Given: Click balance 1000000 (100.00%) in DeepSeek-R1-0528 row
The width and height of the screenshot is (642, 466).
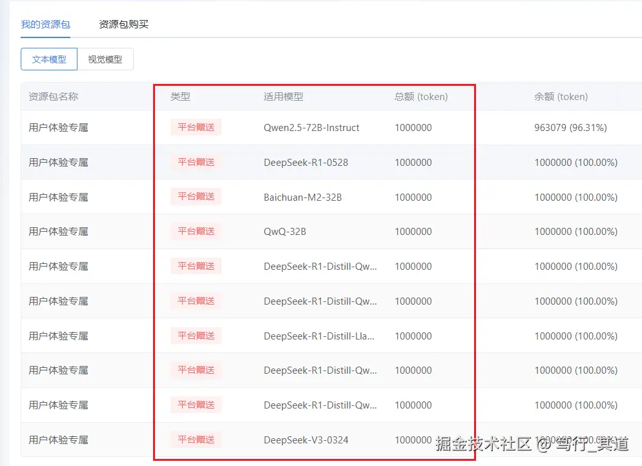Looking at the screenshot, I should coord(575,163).
